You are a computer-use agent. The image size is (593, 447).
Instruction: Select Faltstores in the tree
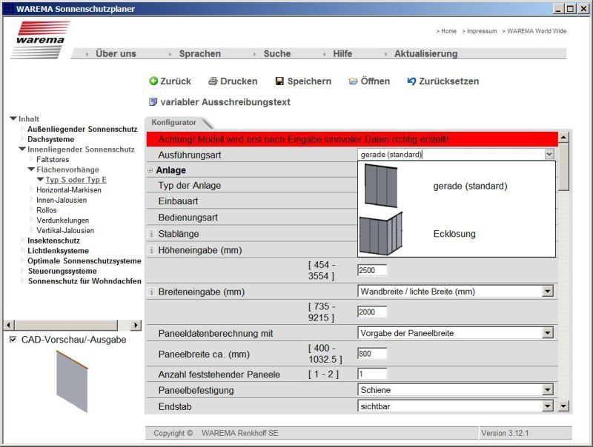click(53, 160)
